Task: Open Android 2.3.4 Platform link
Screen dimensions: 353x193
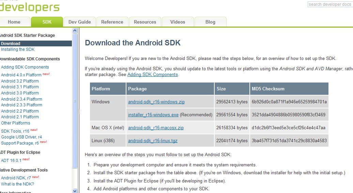Action: coord(21,99)
